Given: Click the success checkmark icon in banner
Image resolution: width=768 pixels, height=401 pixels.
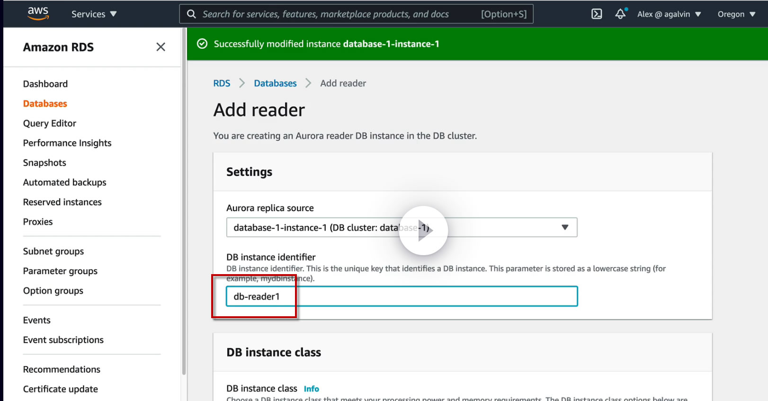Looking at the screenshot, I should [x=202, y=44].
